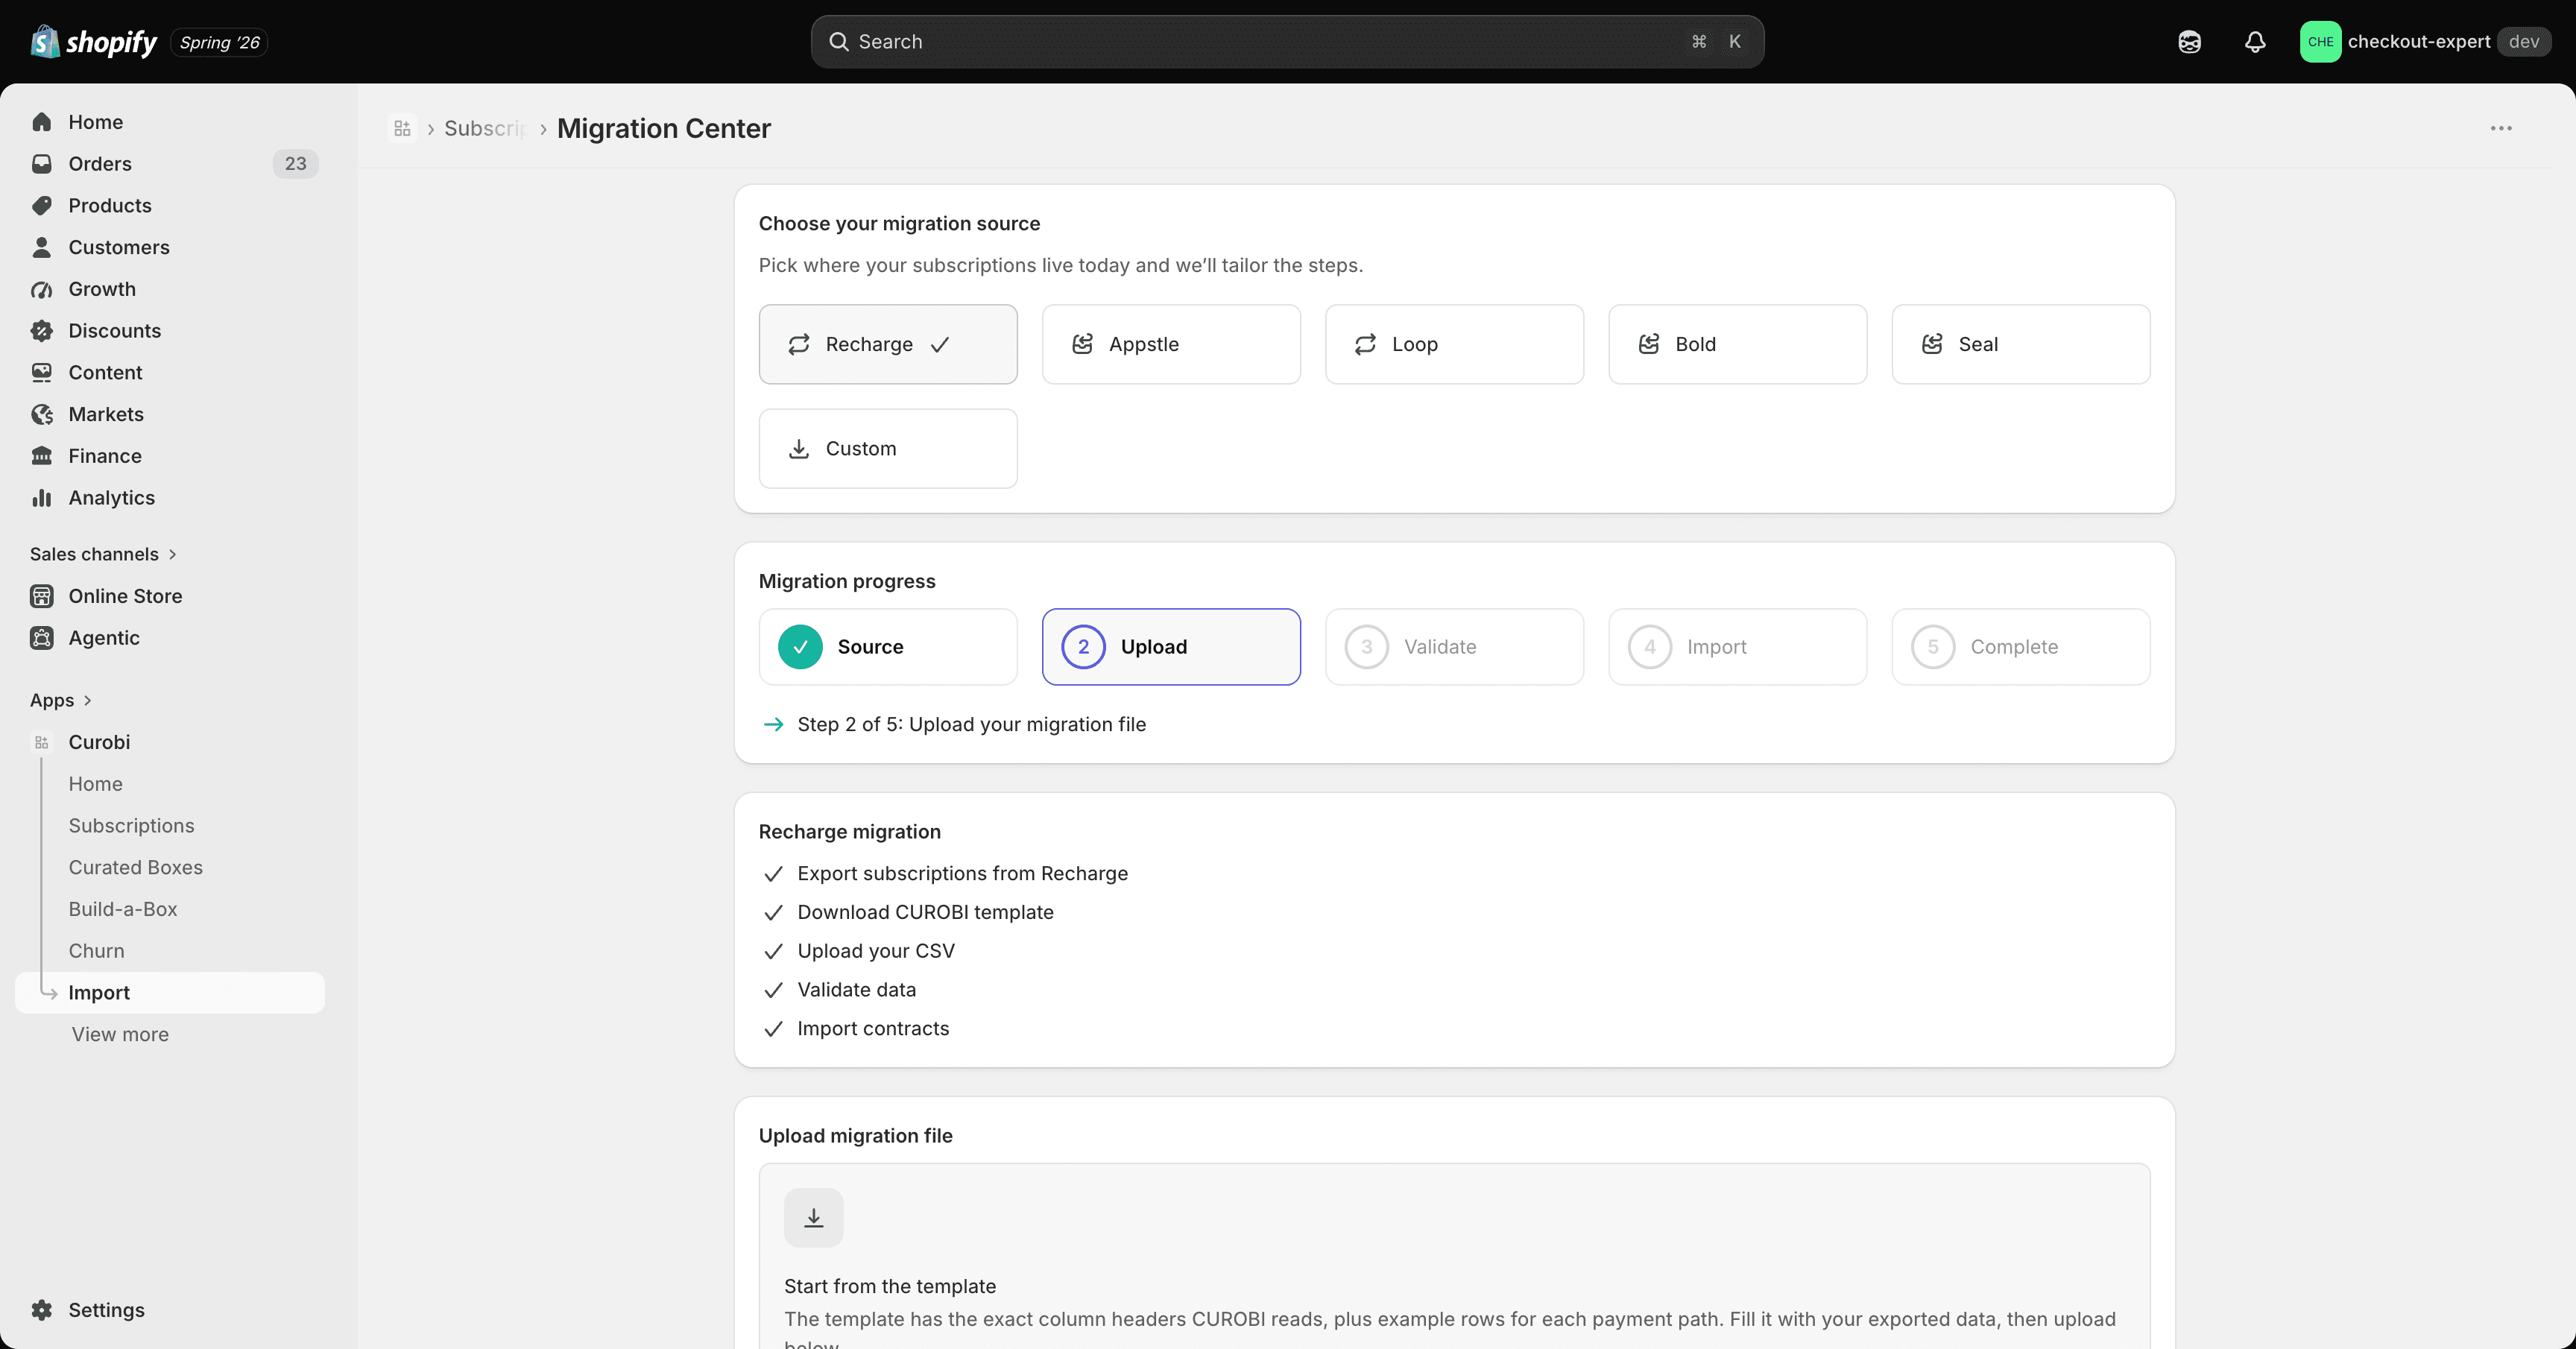Click the Curobi app icon in sidebar
Screen dimensions: 2576x1349
pos(41,743)
